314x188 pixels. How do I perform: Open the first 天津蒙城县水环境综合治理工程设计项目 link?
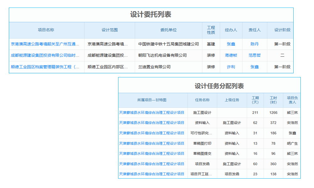152,112
